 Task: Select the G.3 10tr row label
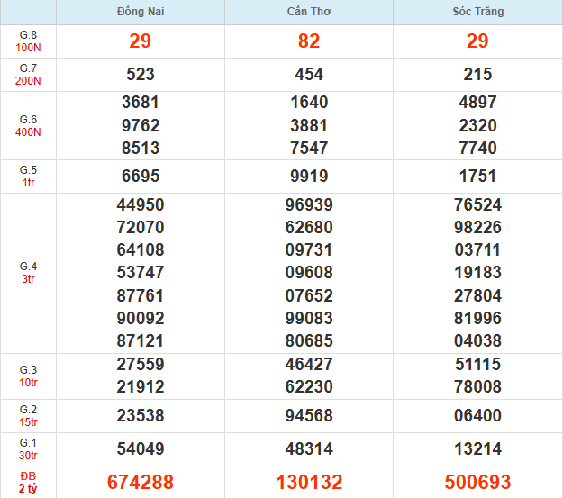(x=28, y=376)
